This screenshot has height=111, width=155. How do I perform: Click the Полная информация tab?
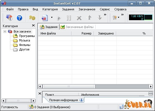pos(63,100)
